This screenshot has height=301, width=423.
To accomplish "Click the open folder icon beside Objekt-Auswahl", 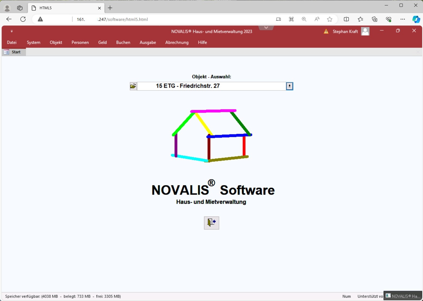I will point(133,86).
